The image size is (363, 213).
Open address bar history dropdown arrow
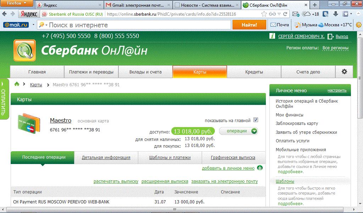coord(279,14)
